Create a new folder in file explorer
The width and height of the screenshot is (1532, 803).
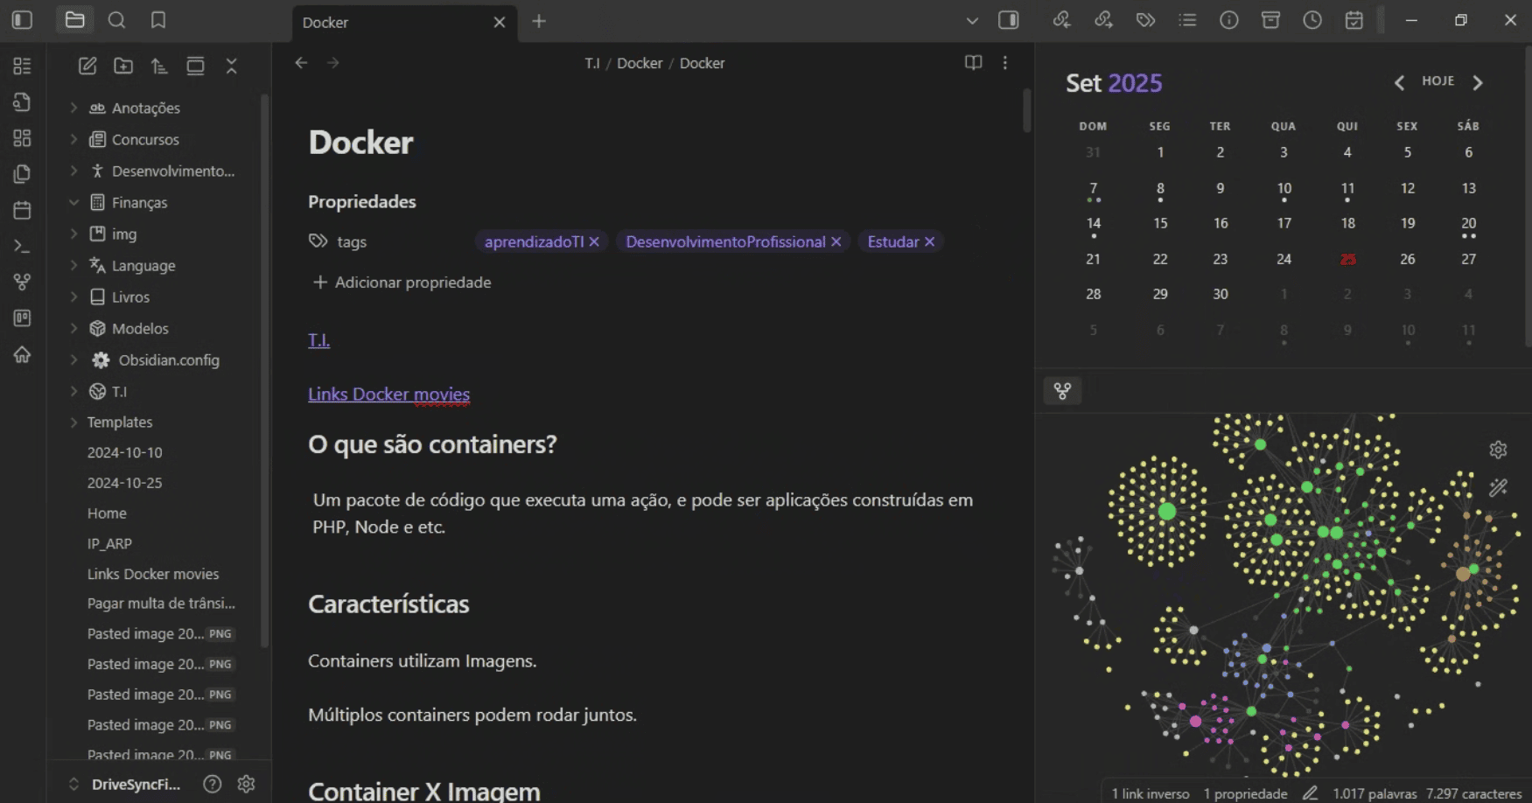pyautogui.click(x=123, y=66)
